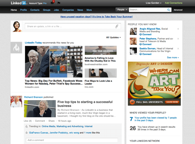Click Connect plus icon for Saskia Dornan
Image resolution: width=195 pixels, height=144 pixels.
pyautogui.click(x=141, y=54)
